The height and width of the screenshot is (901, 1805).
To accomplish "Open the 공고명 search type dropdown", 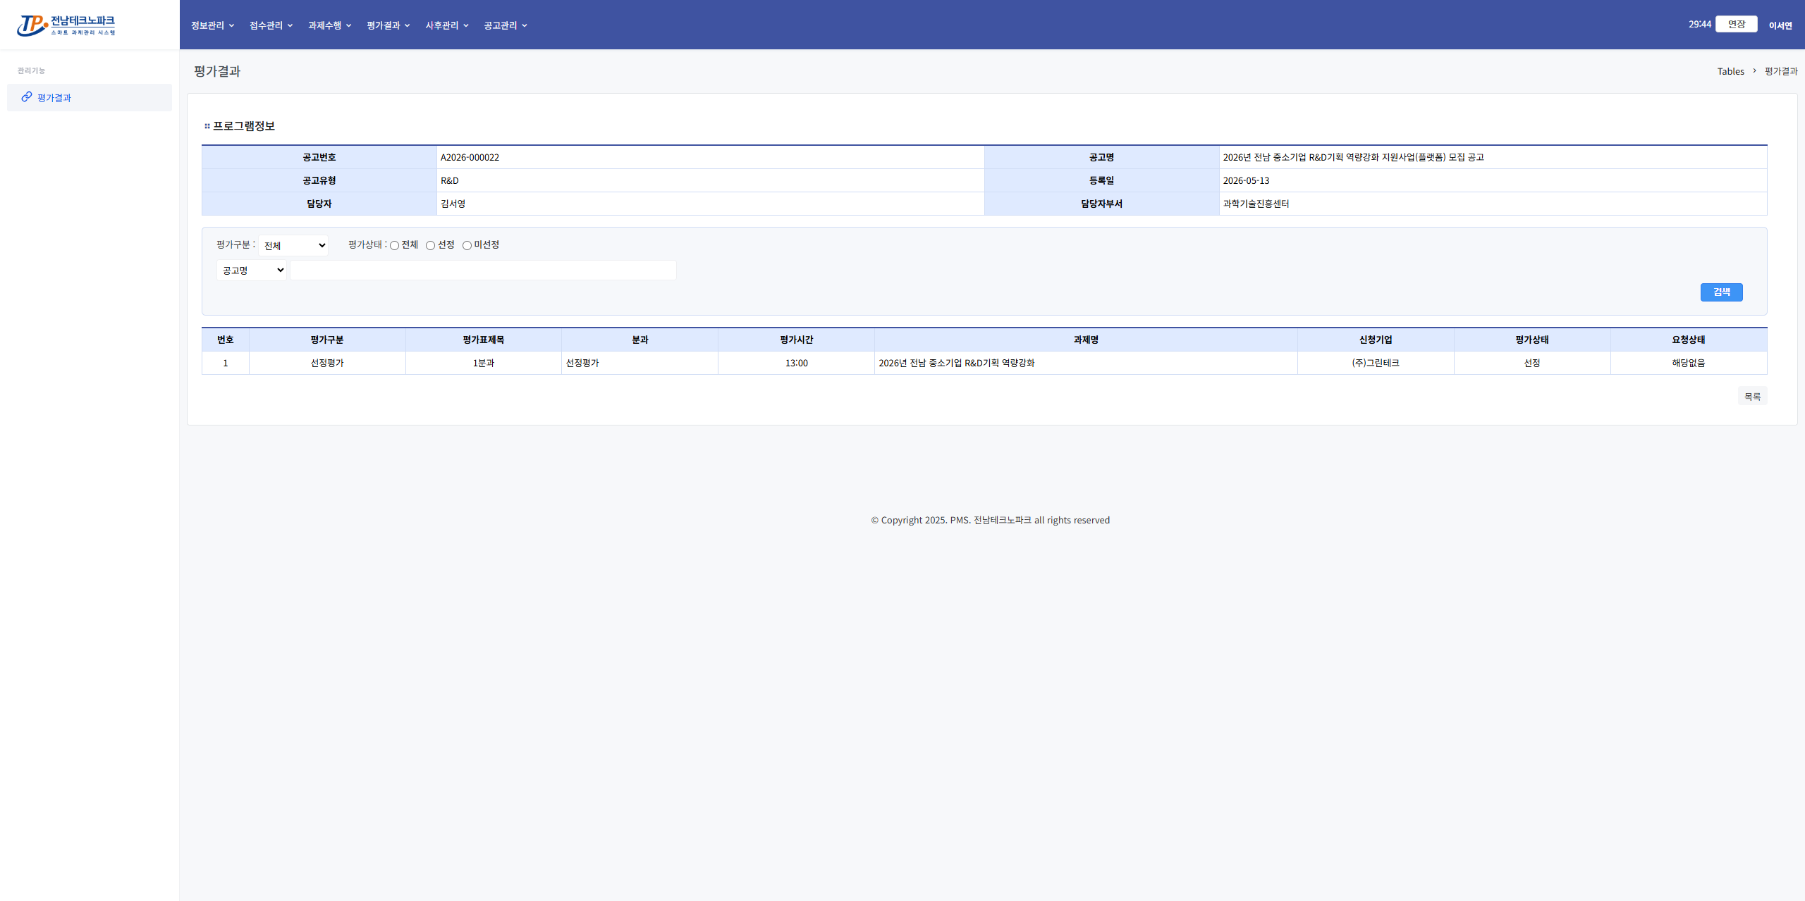I will (x=252, y=270).
